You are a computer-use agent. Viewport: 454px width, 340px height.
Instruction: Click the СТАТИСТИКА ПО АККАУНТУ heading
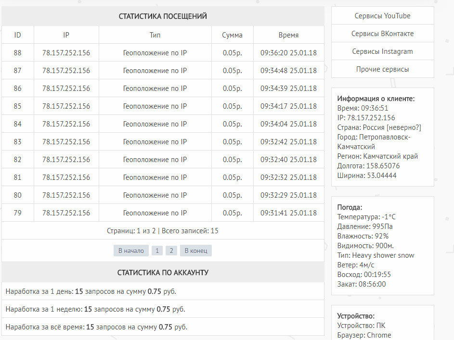coord(163,273)
